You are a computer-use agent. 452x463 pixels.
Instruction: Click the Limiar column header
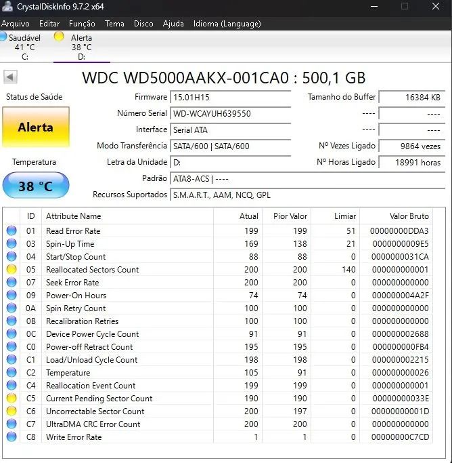click(x=335, y=216)
